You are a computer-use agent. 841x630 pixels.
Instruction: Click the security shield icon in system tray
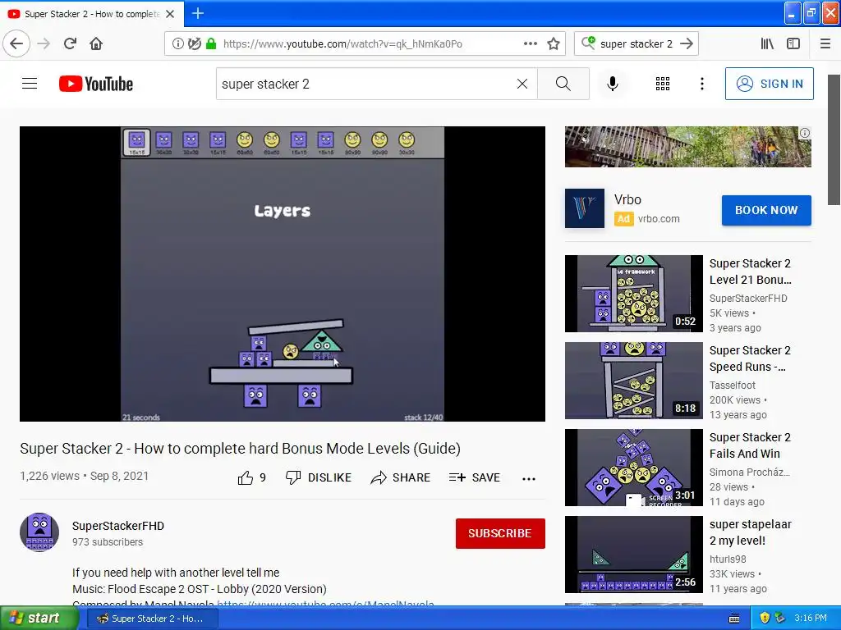(765, 618)
